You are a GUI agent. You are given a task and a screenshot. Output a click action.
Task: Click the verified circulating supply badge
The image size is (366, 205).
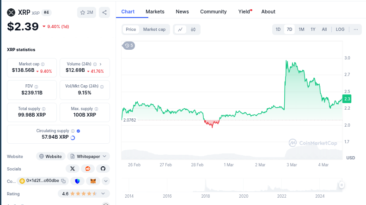click(x=79, y=131)
